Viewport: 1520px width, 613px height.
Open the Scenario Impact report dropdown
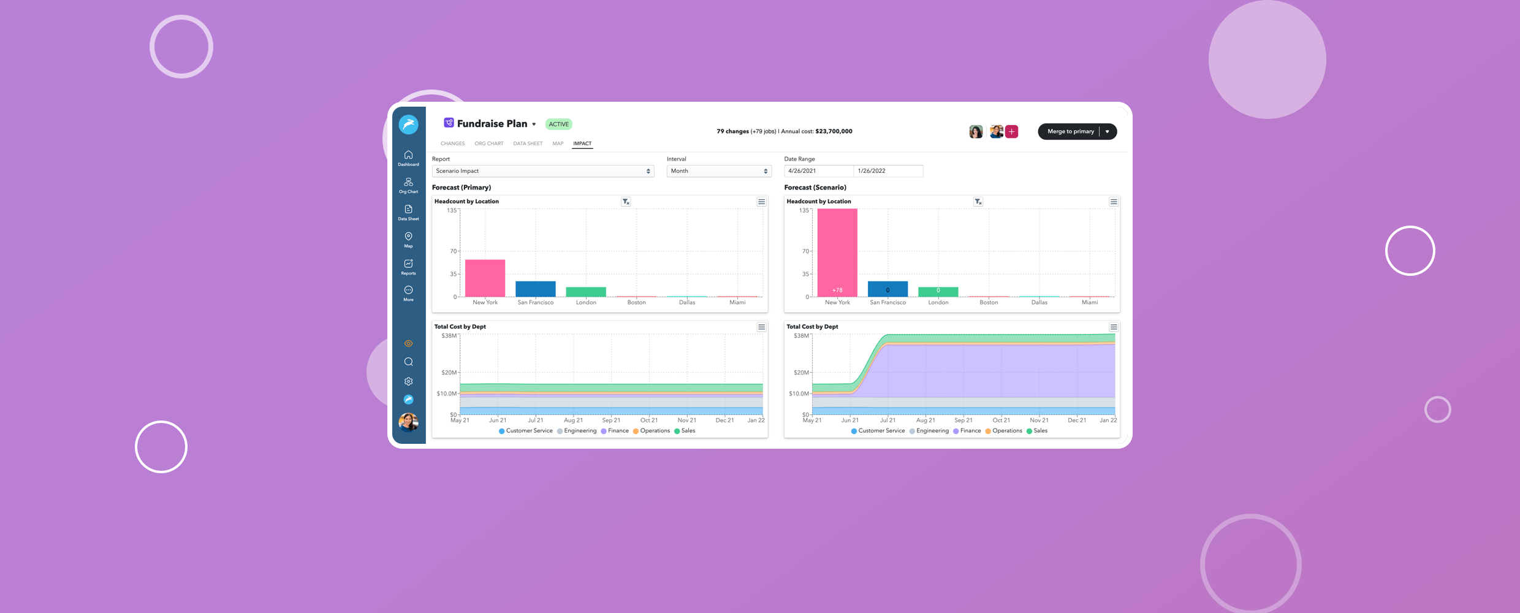point(542,171)
